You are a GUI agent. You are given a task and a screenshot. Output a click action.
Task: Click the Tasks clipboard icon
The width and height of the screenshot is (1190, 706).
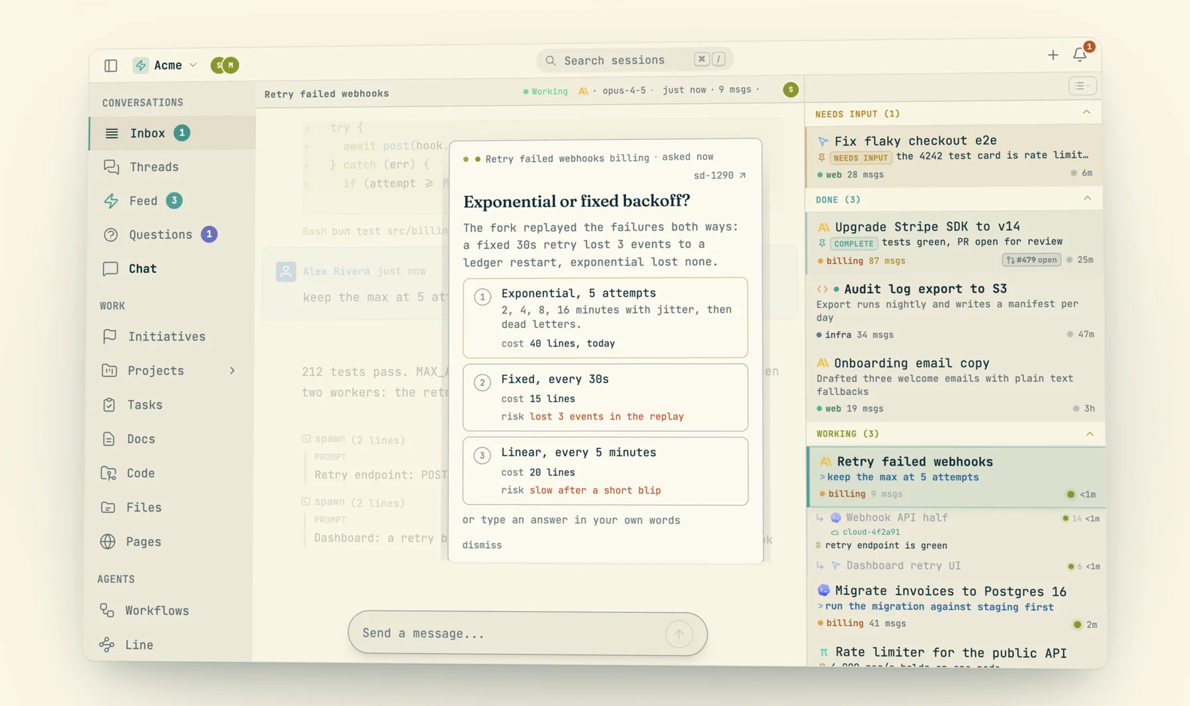point(109,405)
